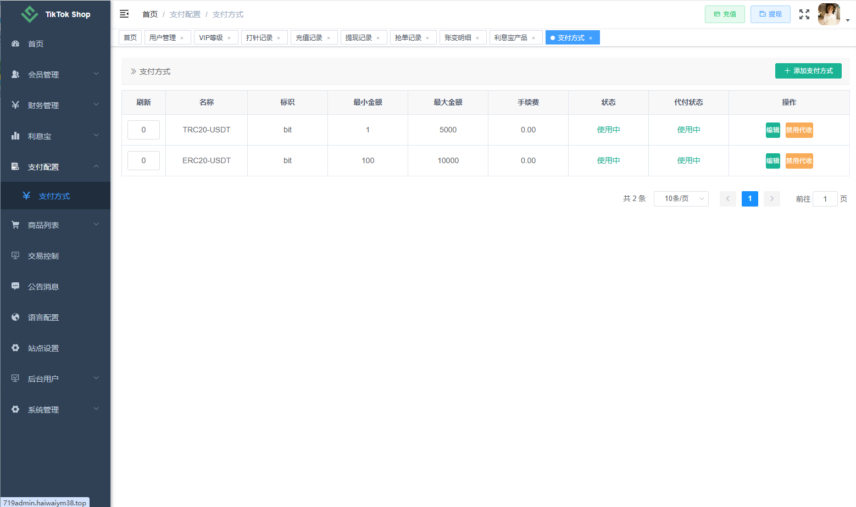Open 首页 dashboard in sidebar

55,44
